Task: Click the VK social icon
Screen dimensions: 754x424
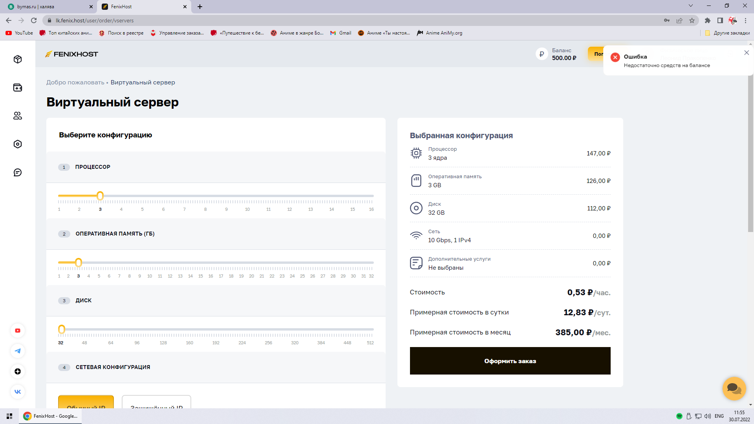Action: pyautogui.click(x=18, y=392)
